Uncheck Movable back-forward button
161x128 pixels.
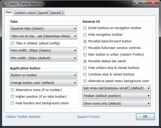(85, 41)
